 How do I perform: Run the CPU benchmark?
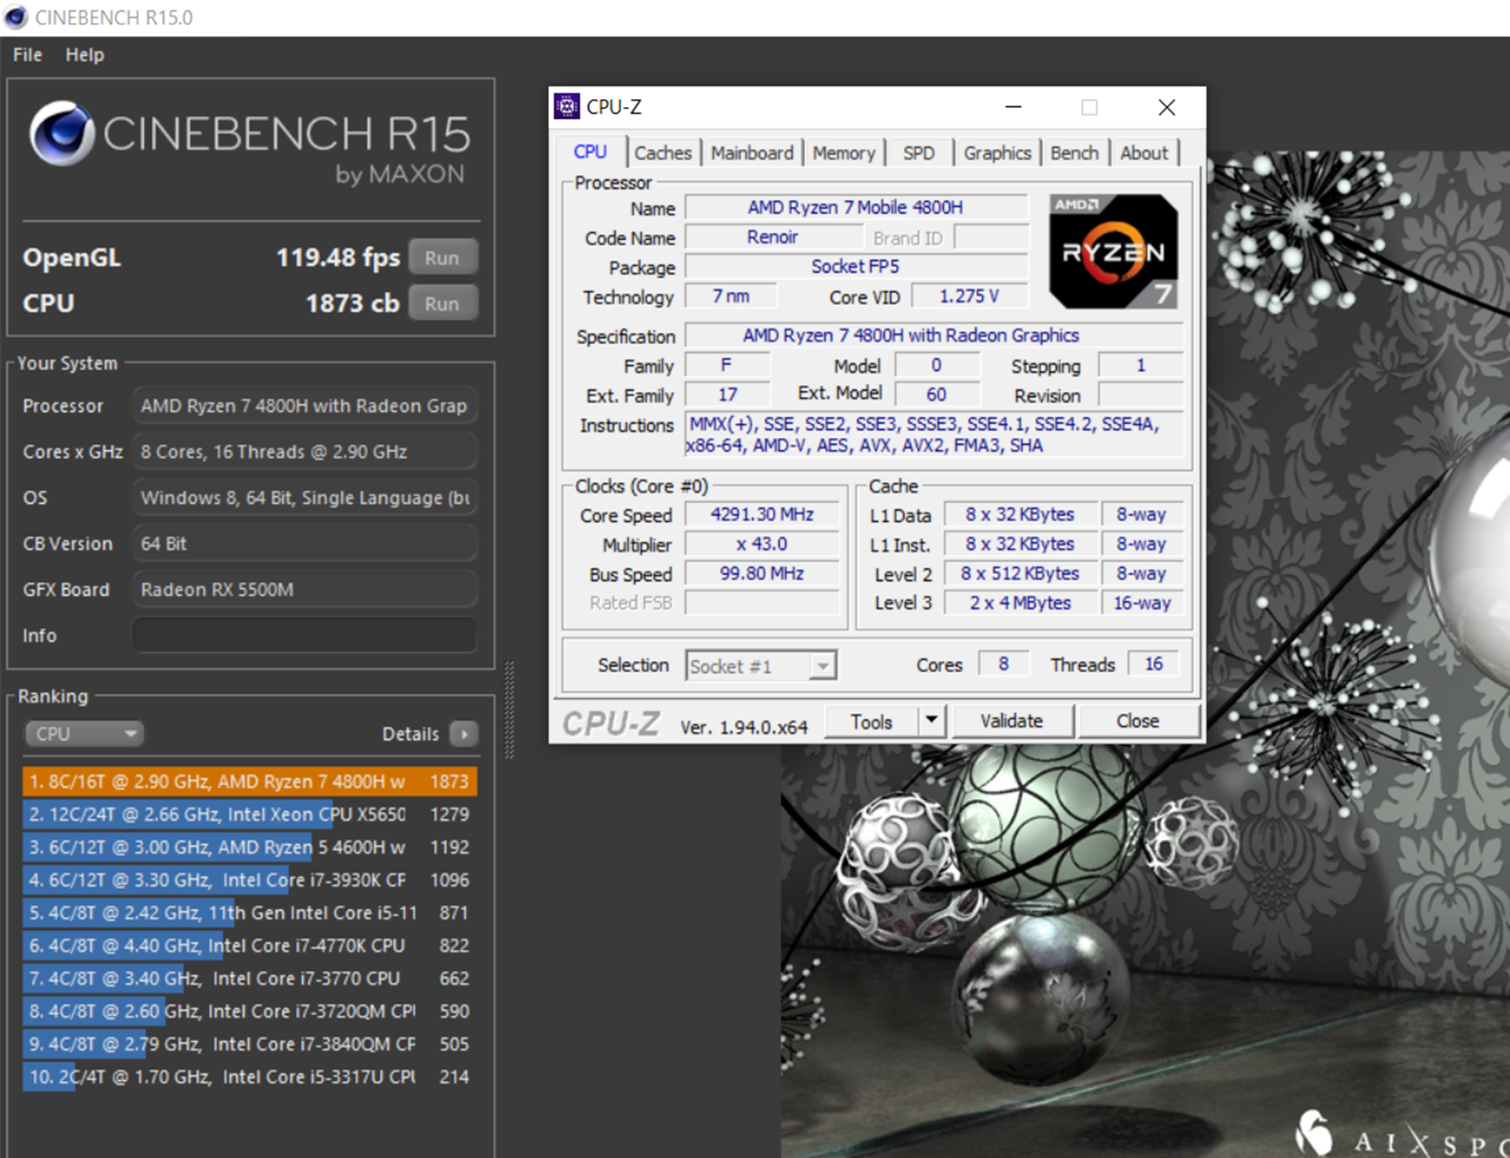point(442,303)
